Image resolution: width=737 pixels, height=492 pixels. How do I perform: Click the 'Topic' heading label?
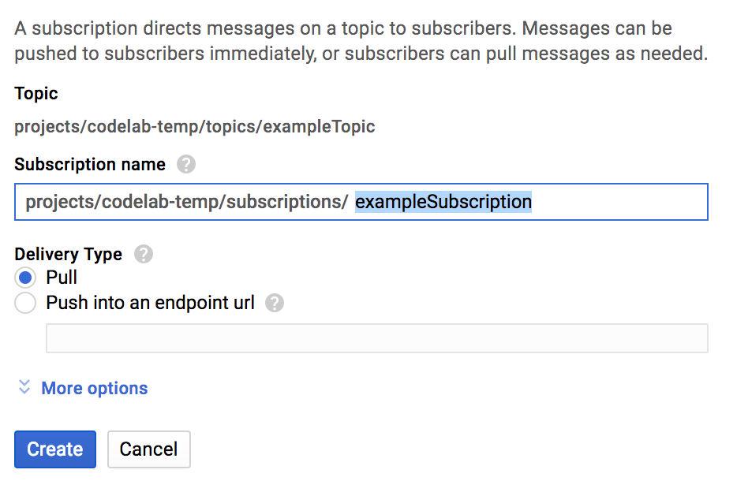click(36, 94)
